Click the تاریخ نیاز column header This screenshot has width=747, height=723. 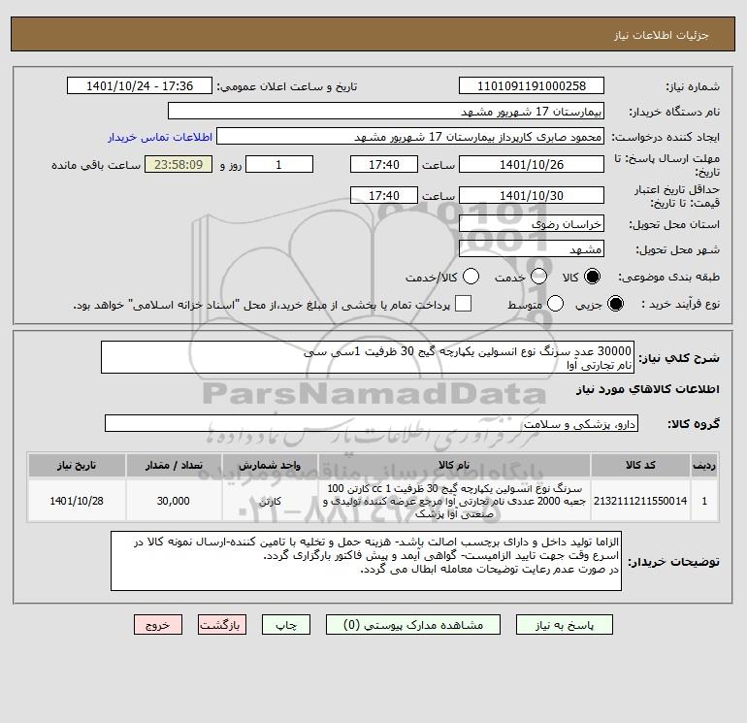77,465
